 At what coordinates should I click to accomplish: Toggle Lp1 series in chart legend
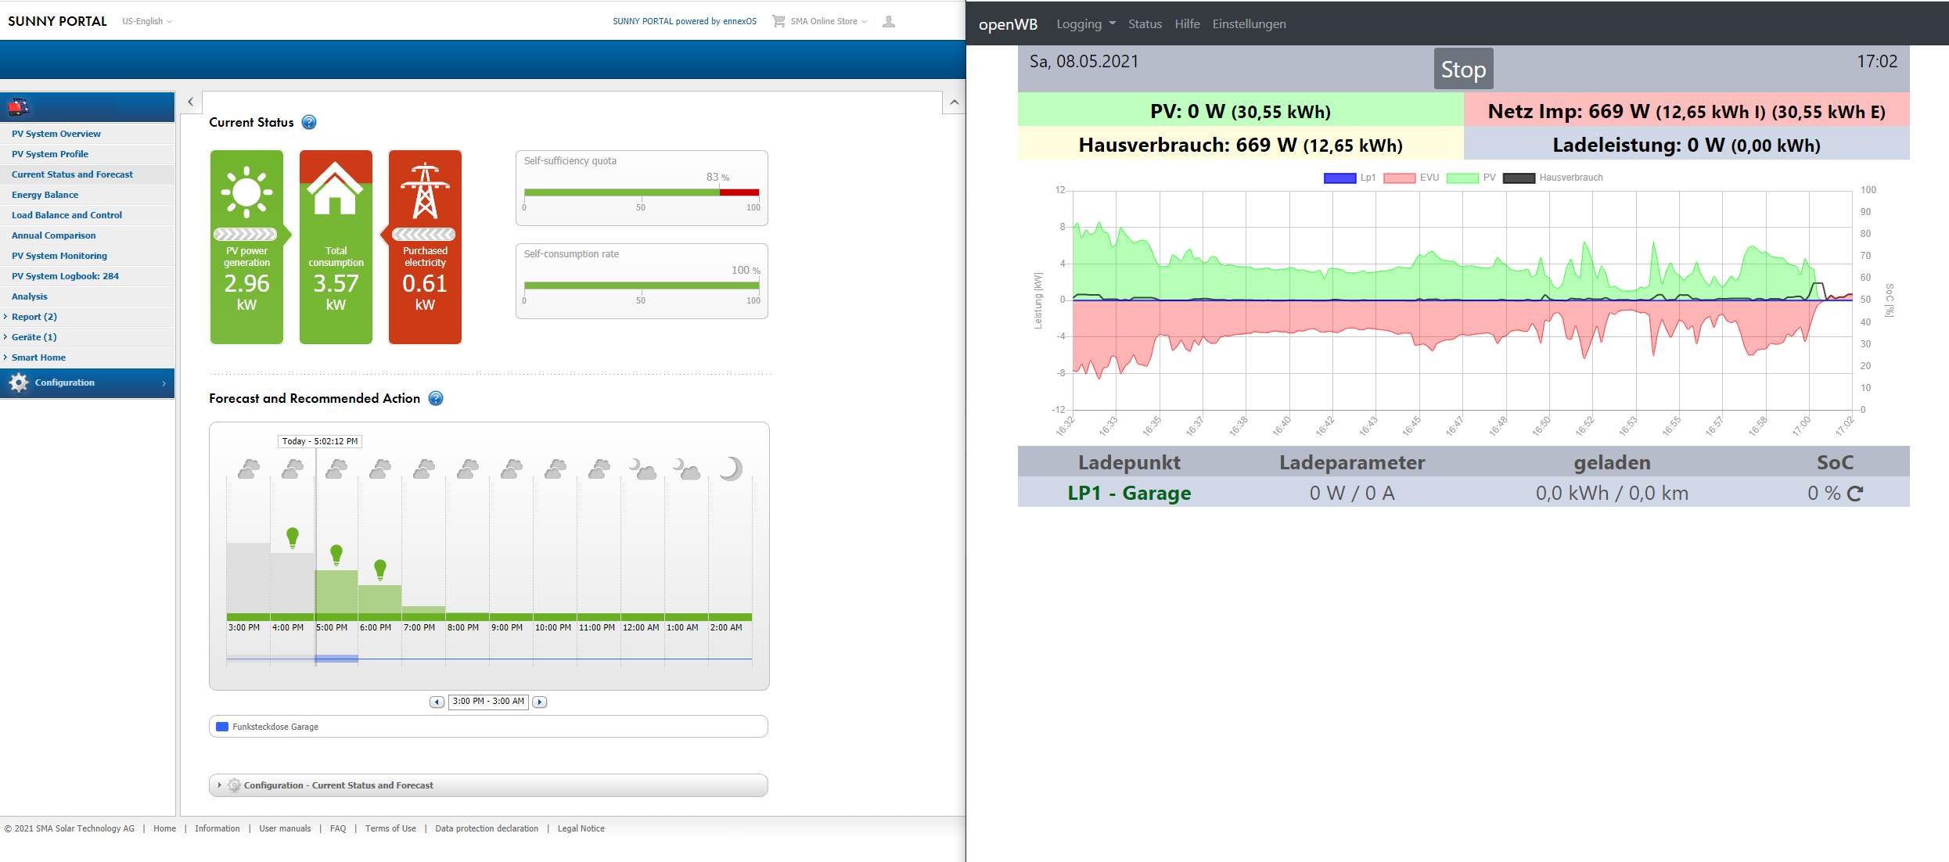1339,178
